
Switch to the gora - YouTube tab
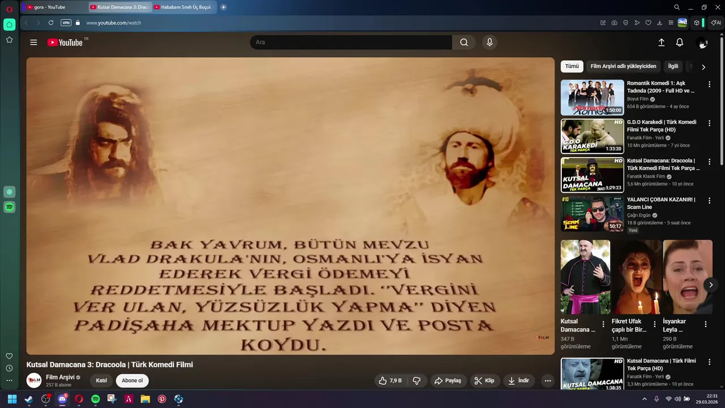[54, 7]
